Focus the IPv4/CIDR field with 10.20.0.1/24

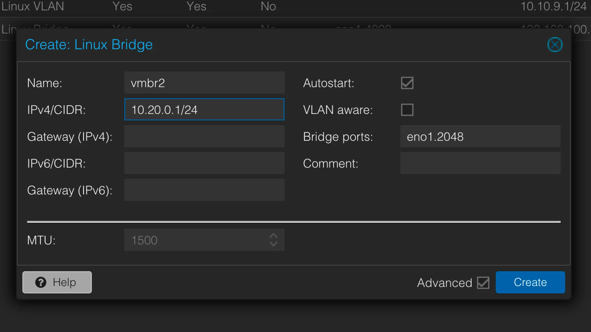pos(204,109)
